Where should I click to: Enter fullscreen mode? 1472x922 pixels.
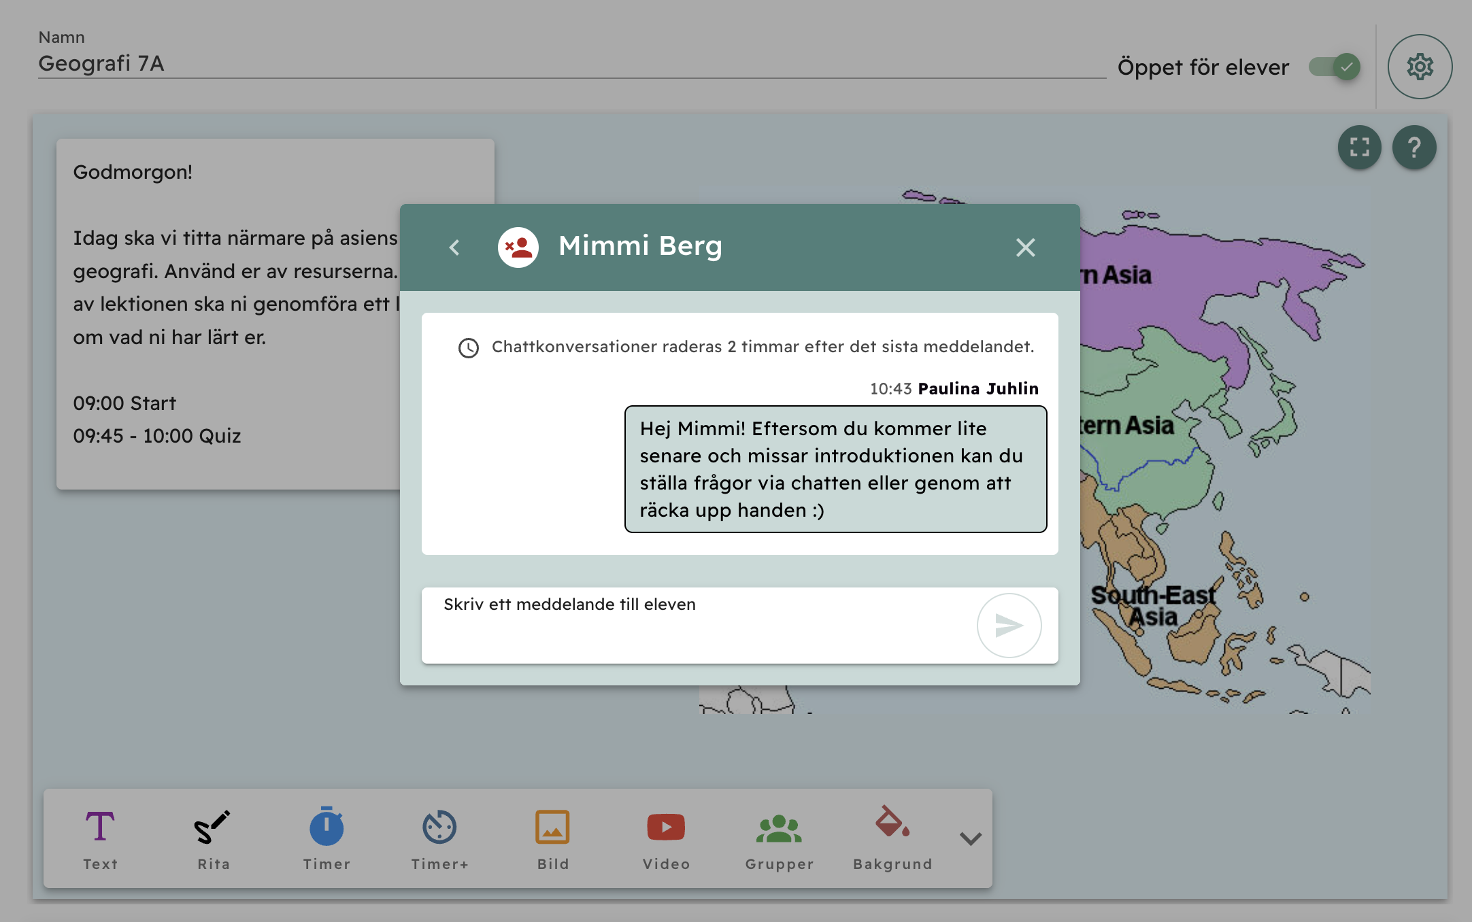click(1359, 148)
